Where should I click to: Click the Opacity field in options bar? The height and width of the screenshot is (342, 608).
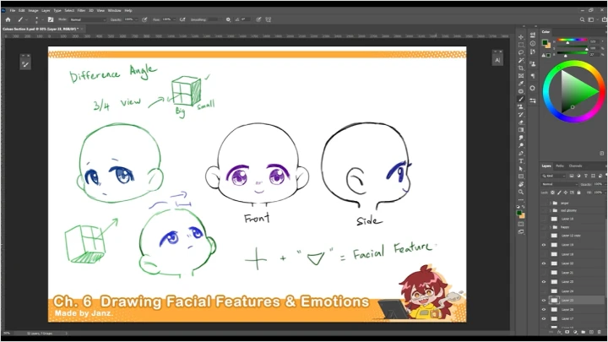[x=130, y=19]
